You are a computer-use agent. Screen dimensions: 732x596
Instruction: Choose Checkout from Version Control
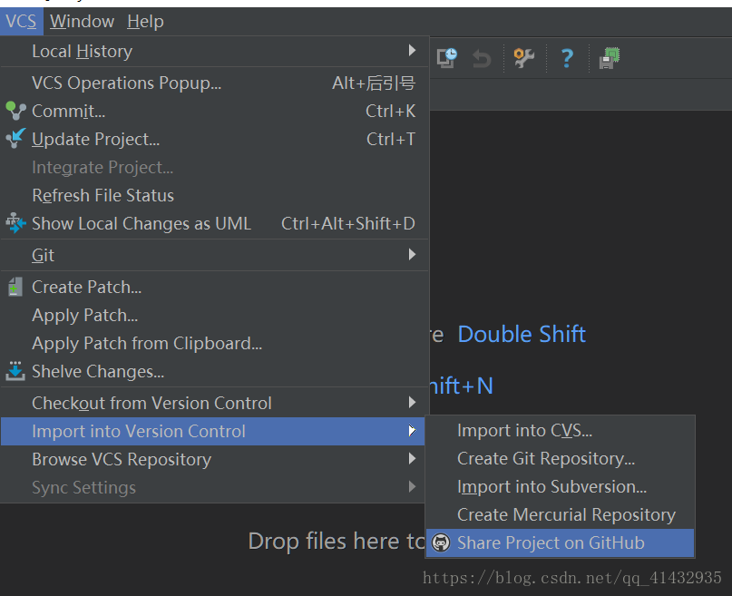tap(214, 403)
